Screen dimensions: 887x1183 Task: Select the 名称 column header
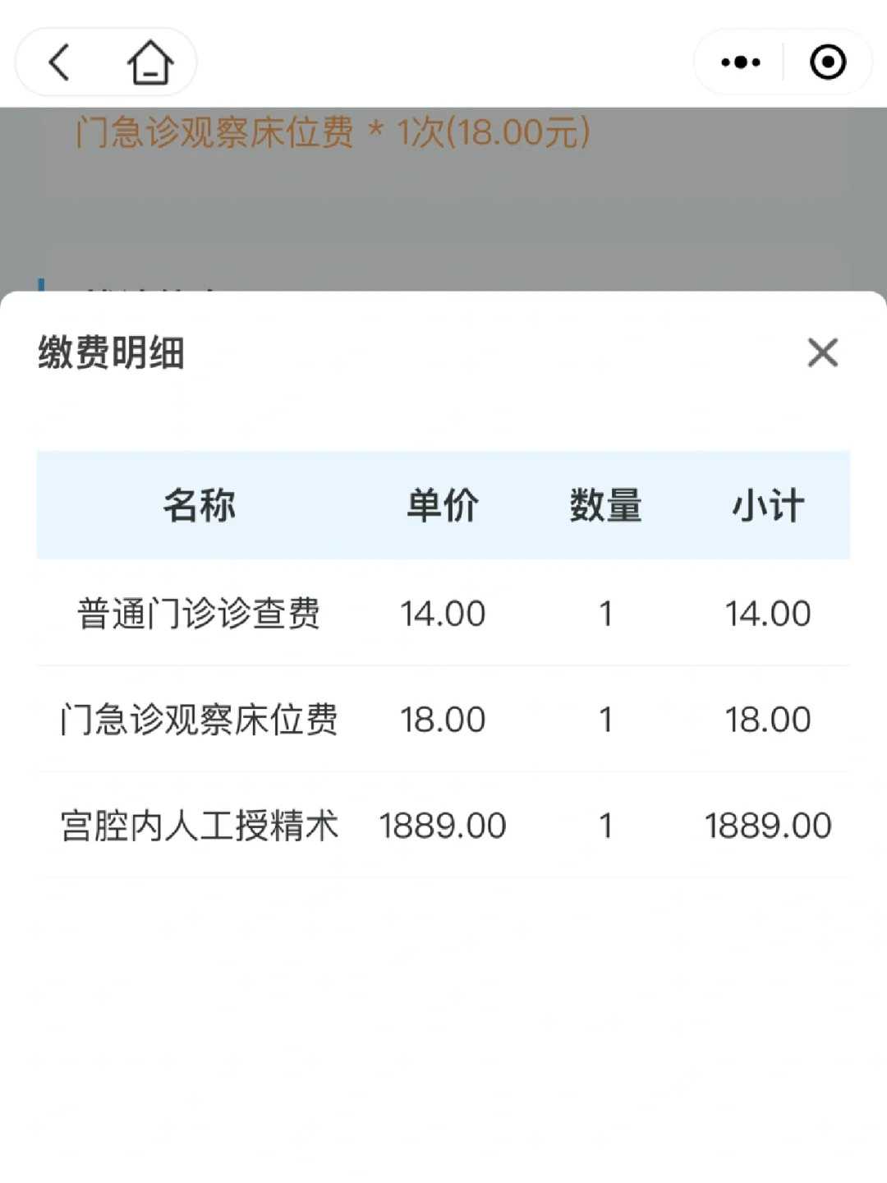(x=201, y=507)
